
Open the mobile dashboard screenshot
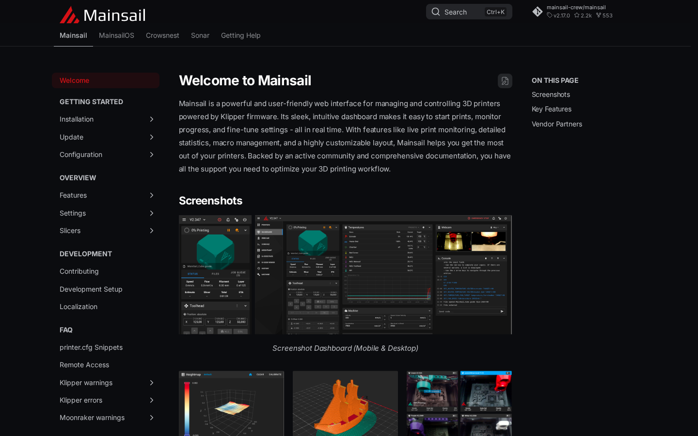[x=215, y=275]
